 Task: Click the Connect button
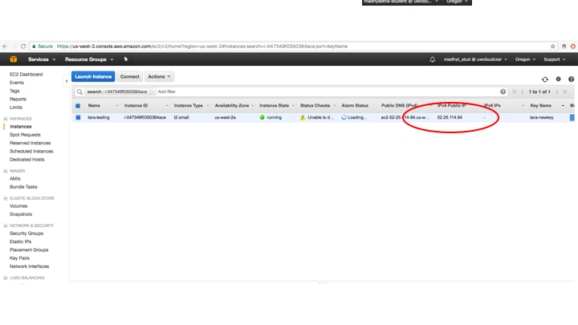pos(130,77)
